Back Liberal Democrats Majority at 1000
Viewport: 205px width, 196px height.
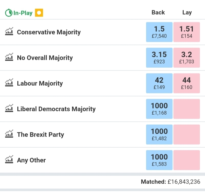[159, 109]
